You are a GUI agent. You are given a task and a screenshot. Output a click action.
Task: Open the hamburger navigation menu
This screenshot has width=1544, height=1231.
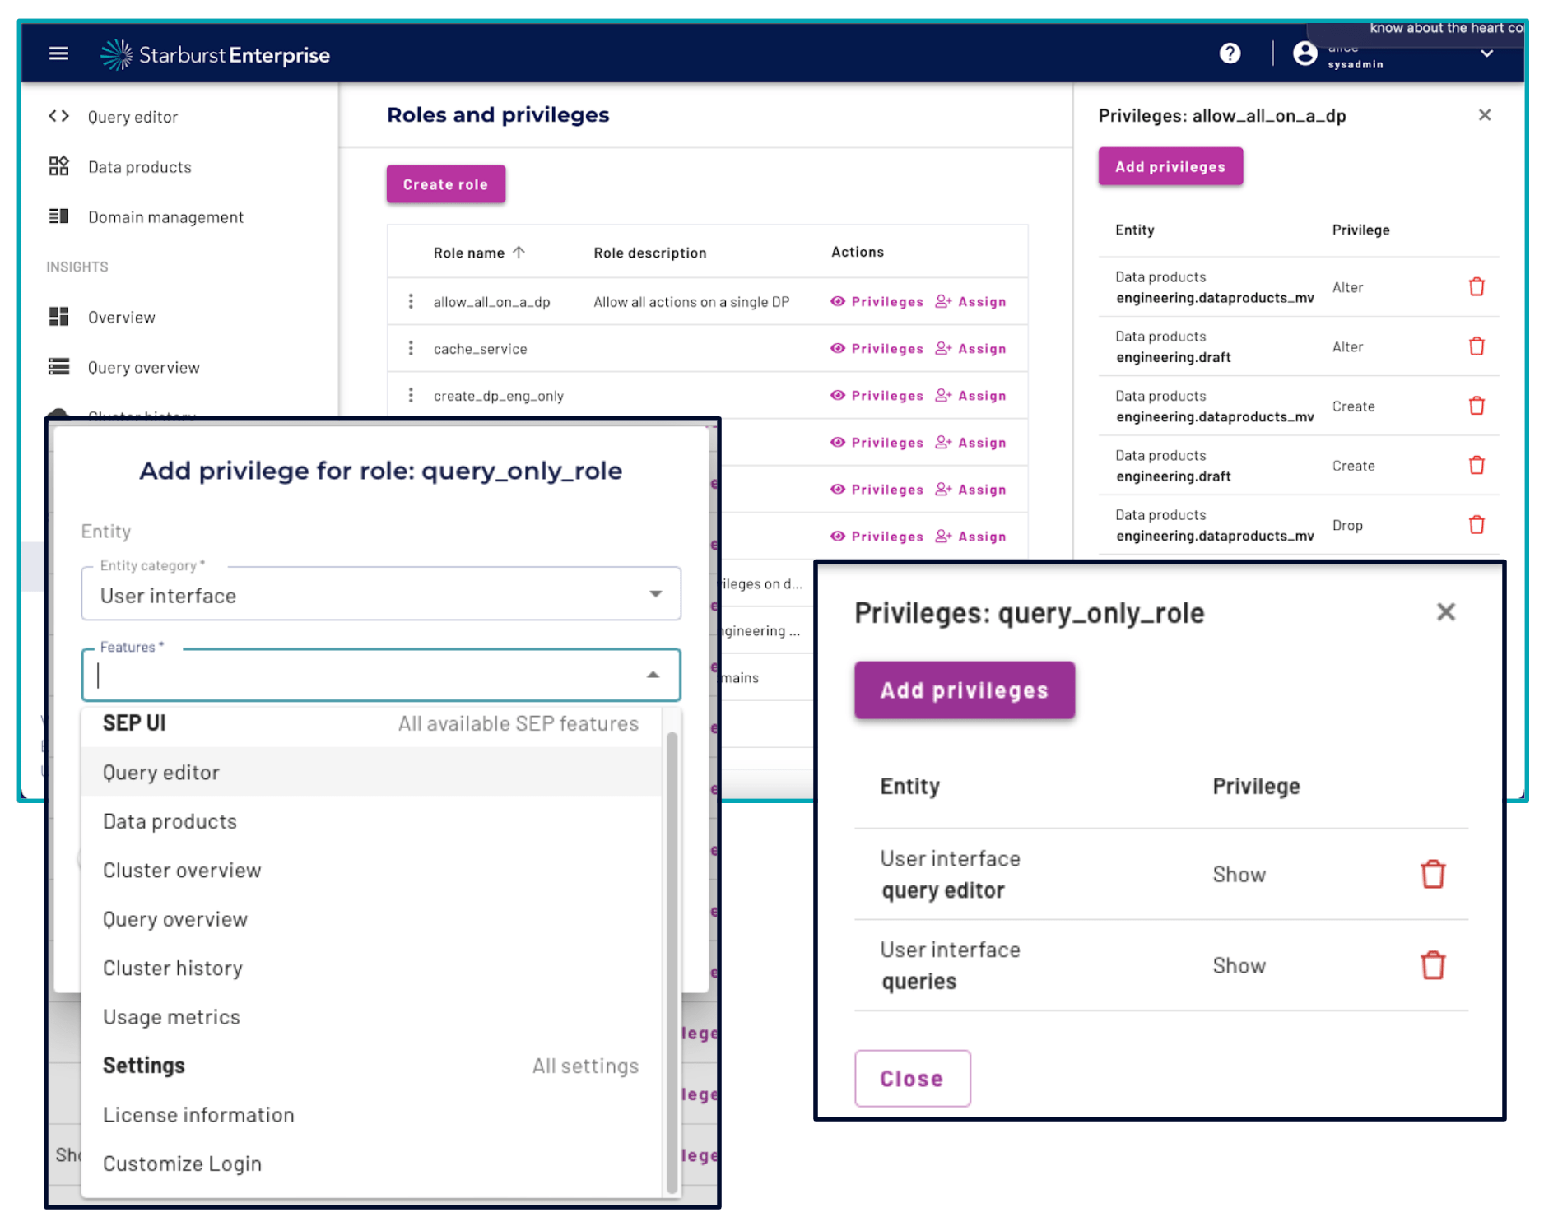click(x=58, y=54)
